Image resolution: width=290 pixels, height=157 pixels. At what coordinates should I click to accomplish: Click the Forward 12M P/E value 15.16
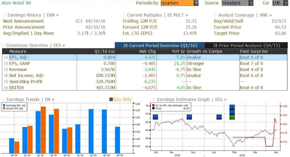pos(191,27)
